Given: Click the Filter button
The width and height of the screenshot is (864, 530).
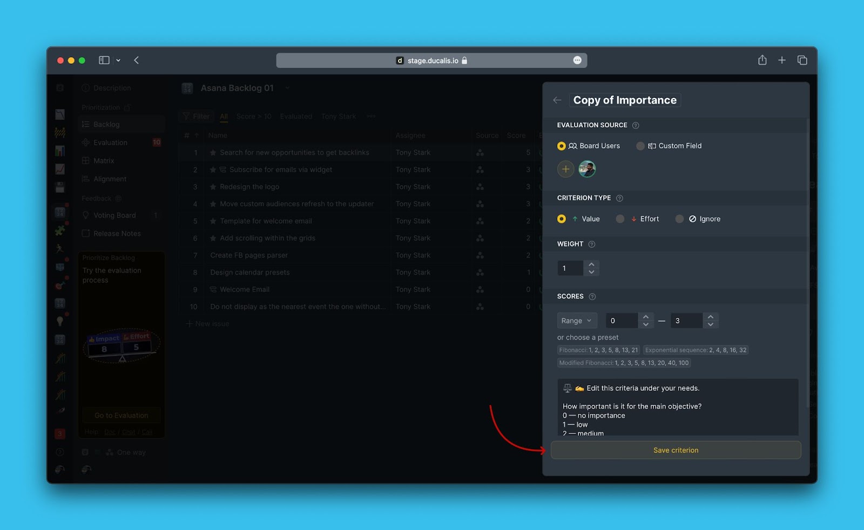Looking at the screenshot, I should [197, 117].
